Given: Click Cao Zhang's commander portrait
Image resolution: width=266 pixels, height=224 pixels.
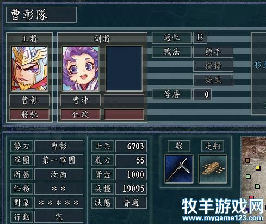Looking at the screenshot, I should click(29, 69).
